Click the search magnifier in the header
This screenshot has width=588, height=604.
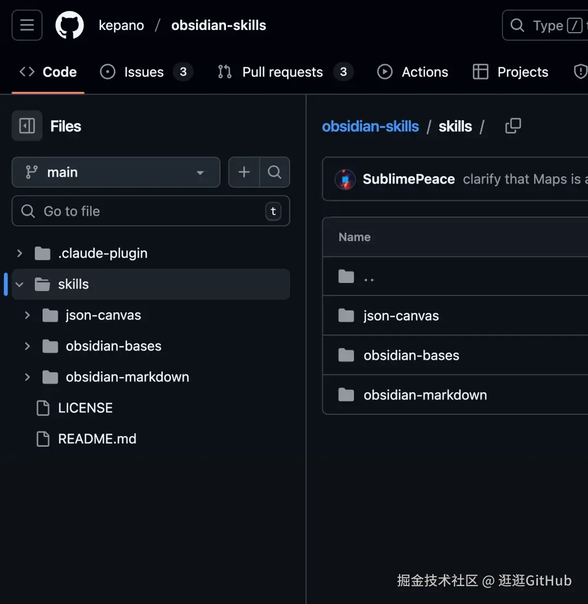tap(517, 26)
